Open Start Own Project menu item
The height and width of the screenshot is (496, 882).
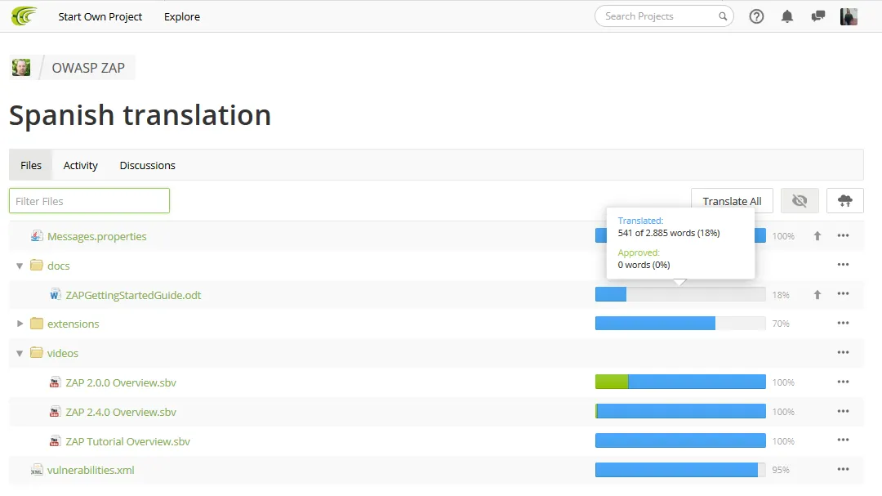click(x=100, y=16)
